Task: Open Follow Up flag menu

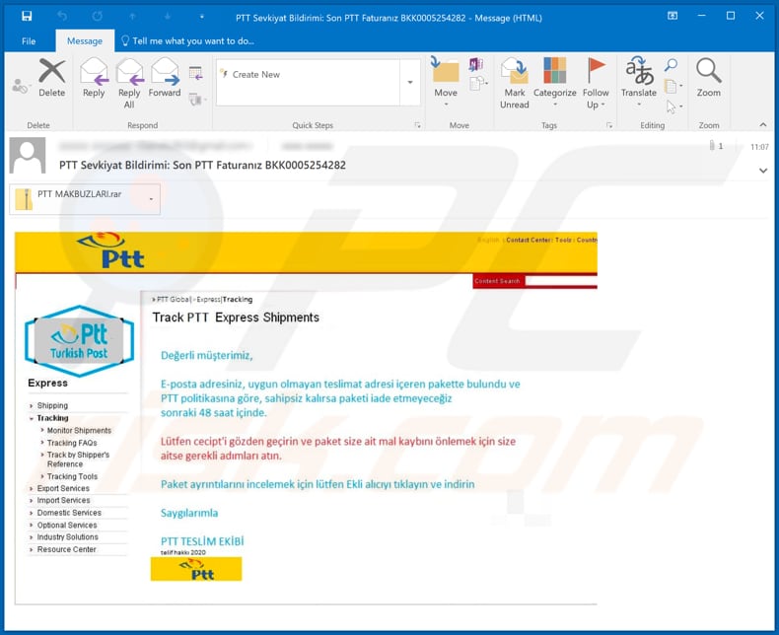Action: tap(596, 84)
